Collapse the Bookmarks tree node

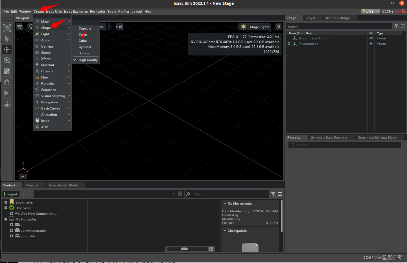click(6, 202)
